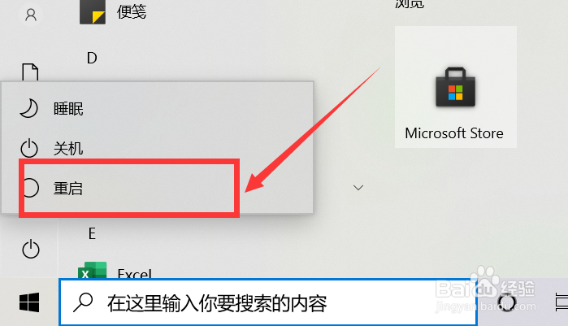Open the Documents icon in Start sidebar
Image resolution: width=568 pixels, height=326 pixels.
[x=30, y=72]
